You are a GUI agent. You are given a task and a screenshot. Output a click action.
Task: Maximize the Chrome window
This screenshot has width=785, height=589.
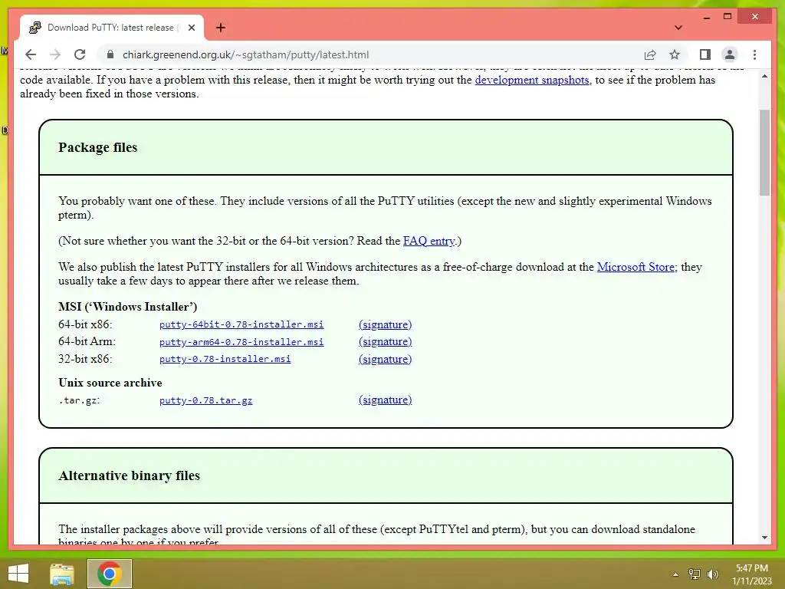[728, 17]
